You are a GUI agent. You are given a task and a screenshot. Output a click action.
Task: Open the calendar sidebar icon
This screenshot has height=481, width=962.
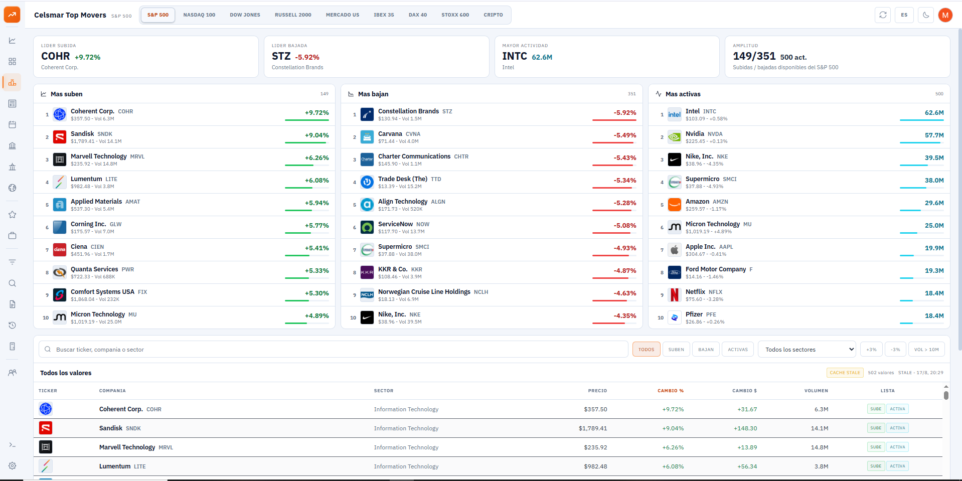(x=13, y=124)
